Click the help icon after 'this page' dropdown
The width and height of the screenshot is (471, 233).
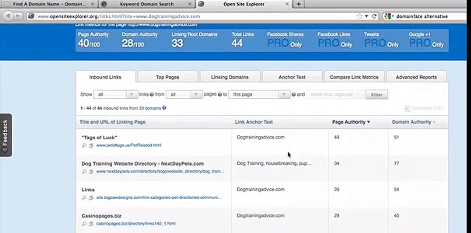pyautogui.click(x=293, y=94)
